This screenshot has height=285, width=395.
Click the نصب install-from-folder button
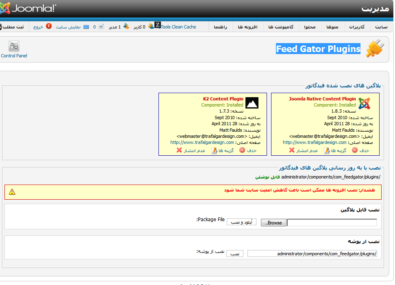(x=235, y=254)
